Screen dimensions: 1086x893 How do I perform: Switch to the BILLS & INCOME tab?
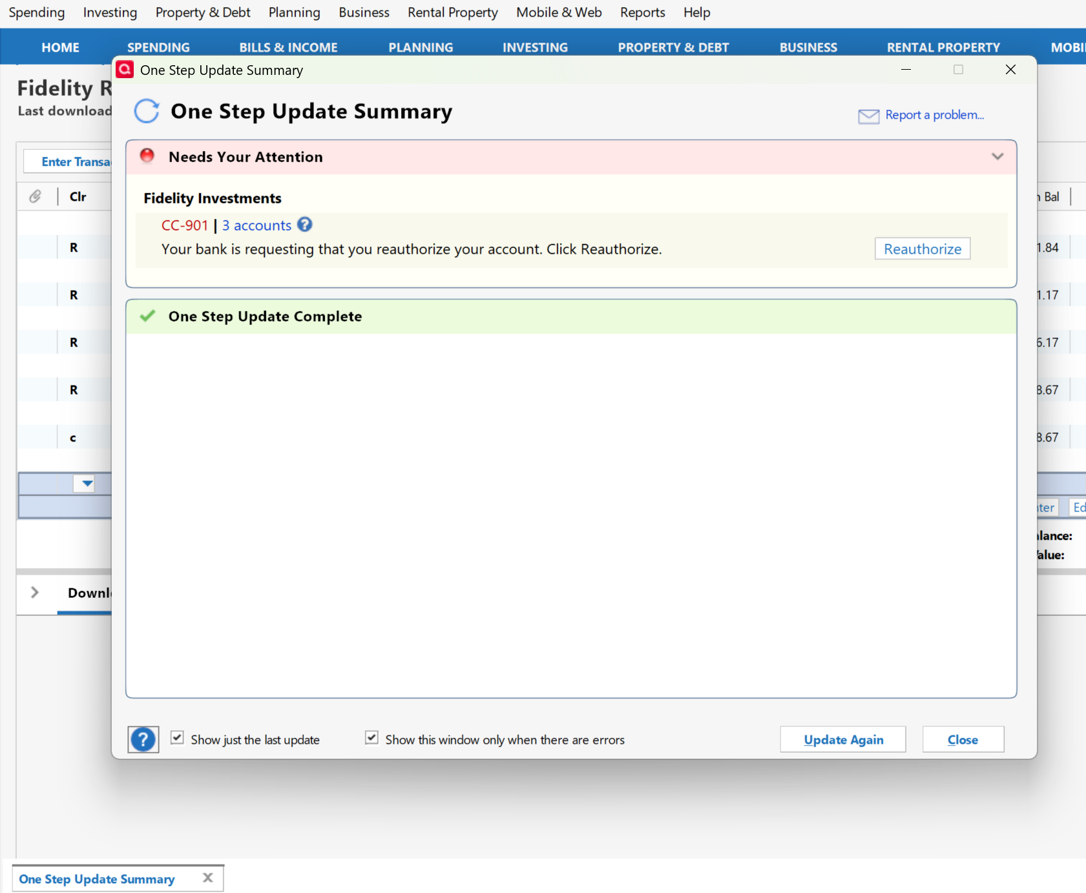[288, 47]
